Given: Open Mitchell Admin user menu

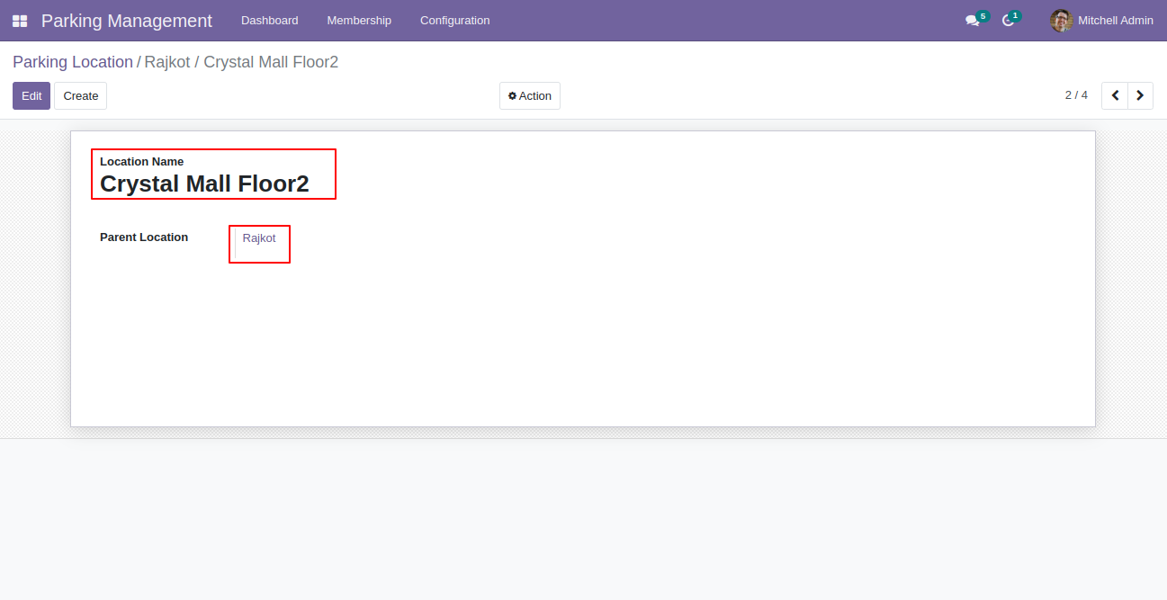Looking at the screenshot, I should 1101,21.
